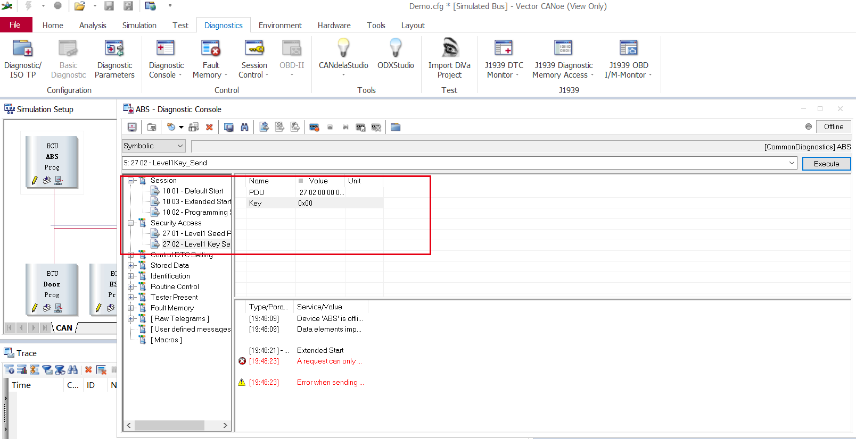The height and width of the screenshot is (439, 856).
Task: Click the 'A request can only' error entry
Action: point(329,361)
